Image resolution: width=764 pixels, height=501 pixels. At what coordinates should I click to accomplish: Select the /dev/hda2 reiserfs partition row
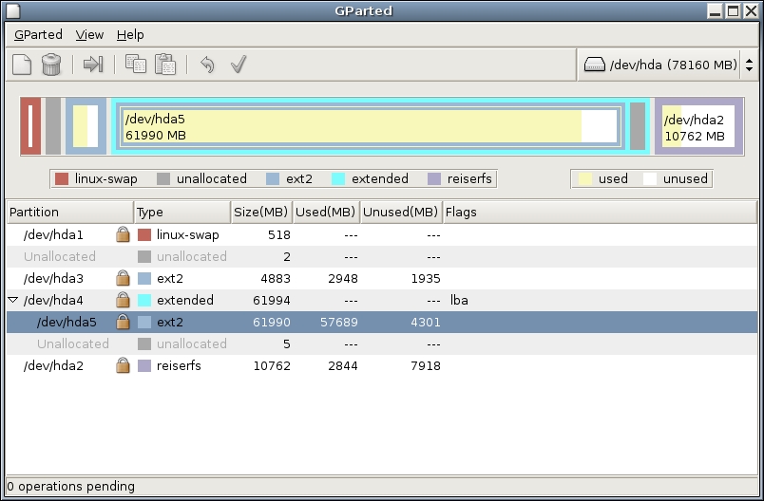(382, 365)
